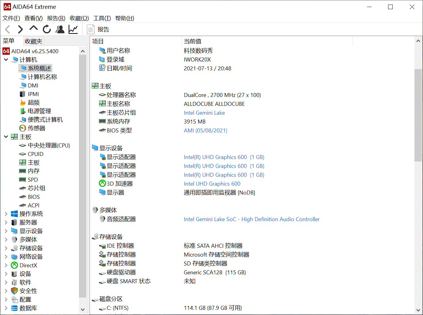
Task: Open the IPMI tree item
Action: (x=29, y=94)
